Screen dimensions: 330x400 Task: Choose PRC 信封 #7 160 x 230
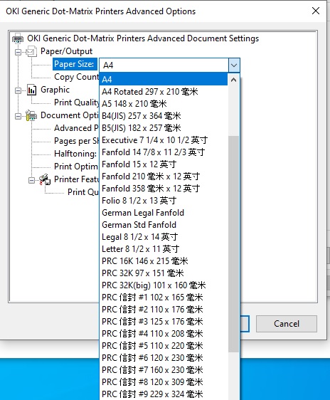164,370
